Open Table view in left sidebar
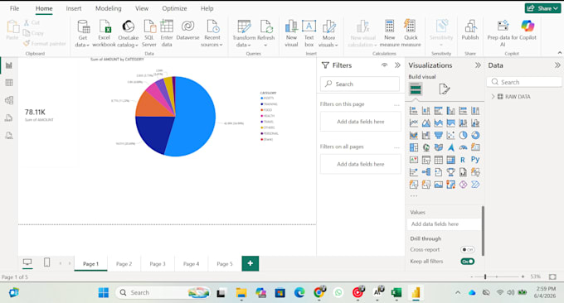This screenshot has width=564, height=303. [9, 83]
